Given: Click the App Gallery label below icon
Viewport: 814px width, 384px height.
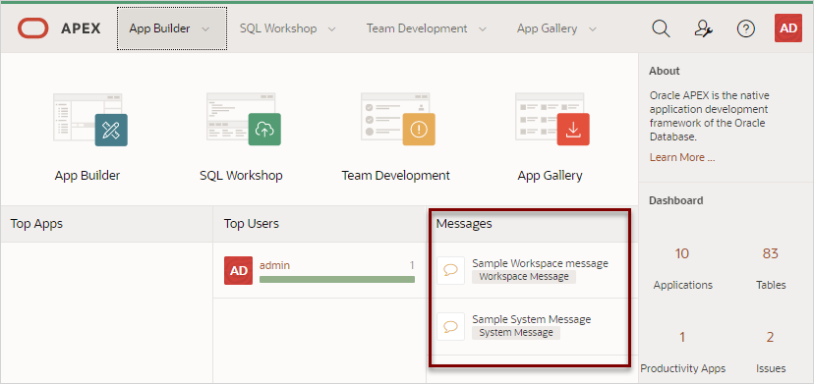Looking at the screenshot, I should click(x=550, y=176).
